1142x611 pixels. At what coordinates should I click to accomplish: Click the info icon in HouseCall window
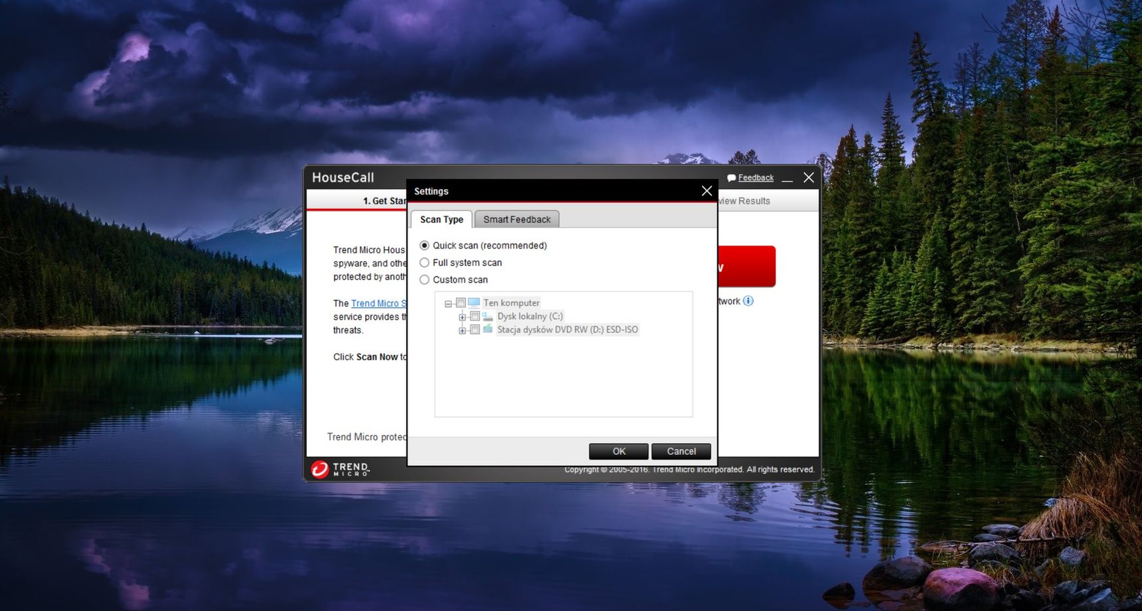[x=748, y=301]
